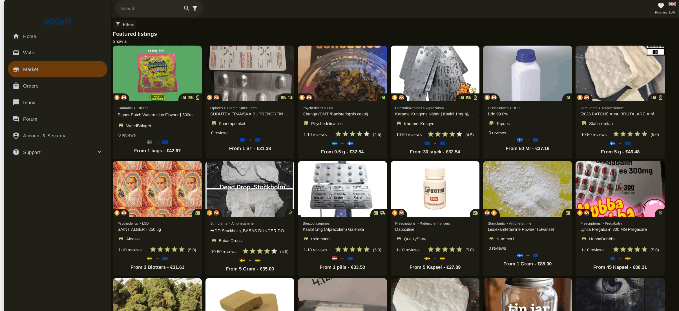
Task: Click the Monero badge on the SAINT ALBERT listing
Action: 123,213
